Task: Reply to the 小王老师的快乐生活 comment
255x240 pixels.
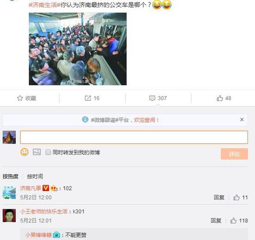Action: click(x=216, y=221)
